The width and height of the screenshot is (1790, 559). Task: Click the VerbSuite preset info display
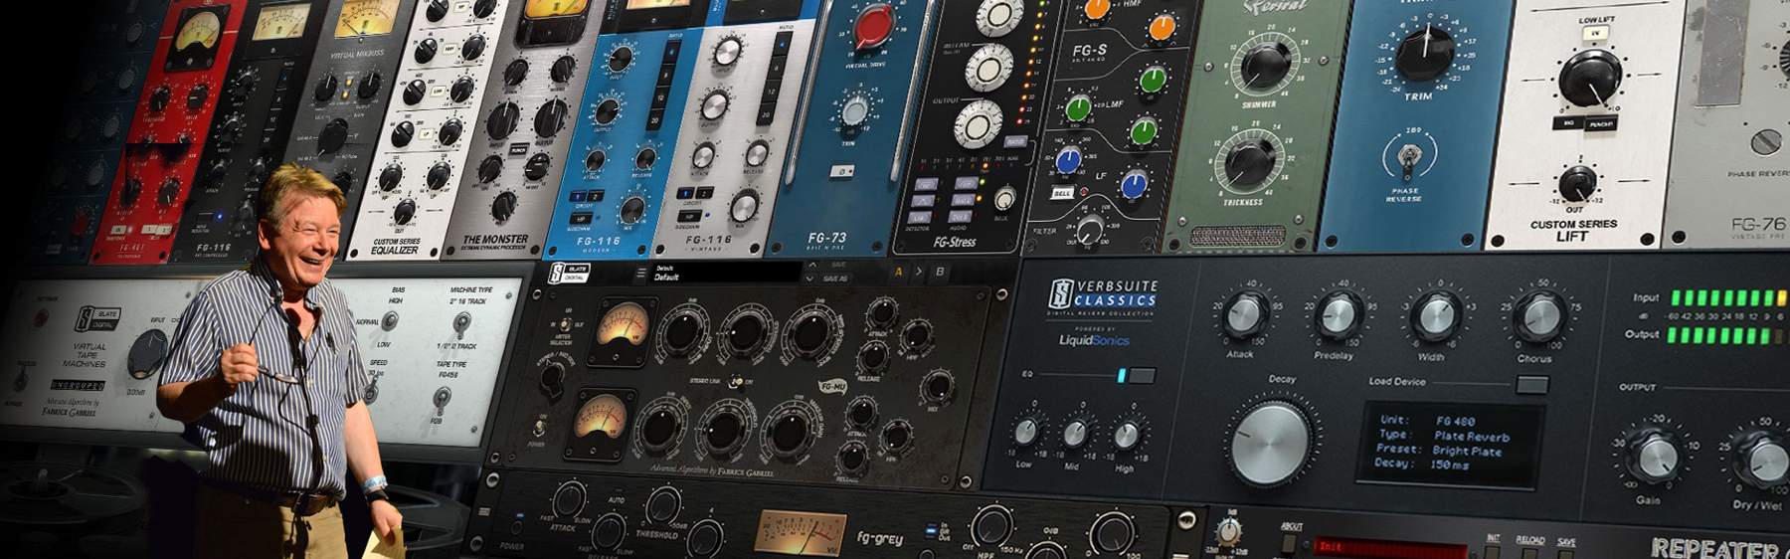tap(1451, 443)
